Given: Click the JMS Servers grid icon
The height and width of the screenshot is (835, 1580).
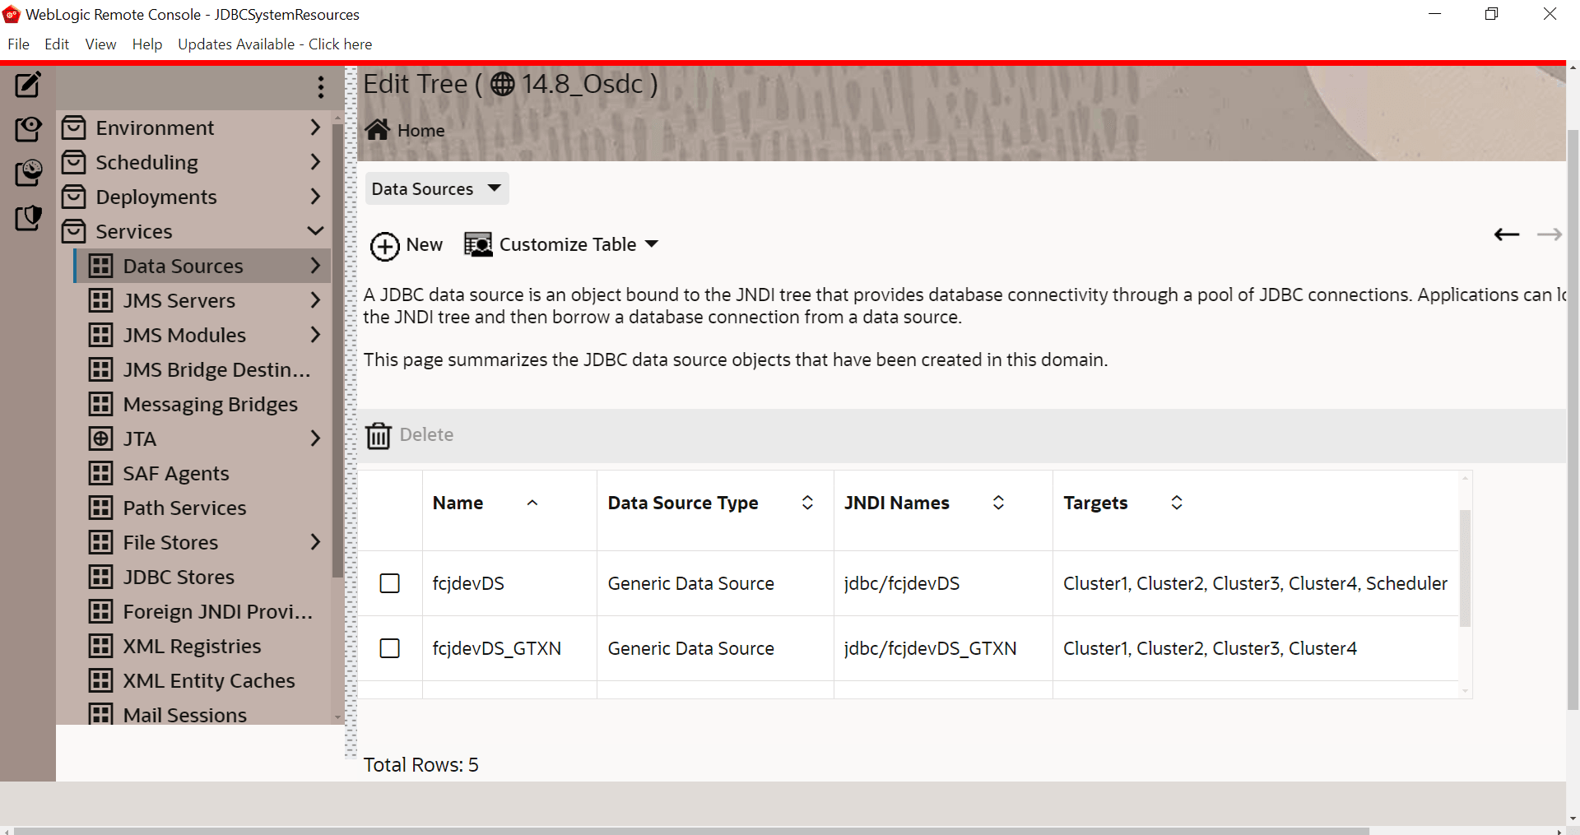Looking at the screenshot, I should tap(100, 300).
